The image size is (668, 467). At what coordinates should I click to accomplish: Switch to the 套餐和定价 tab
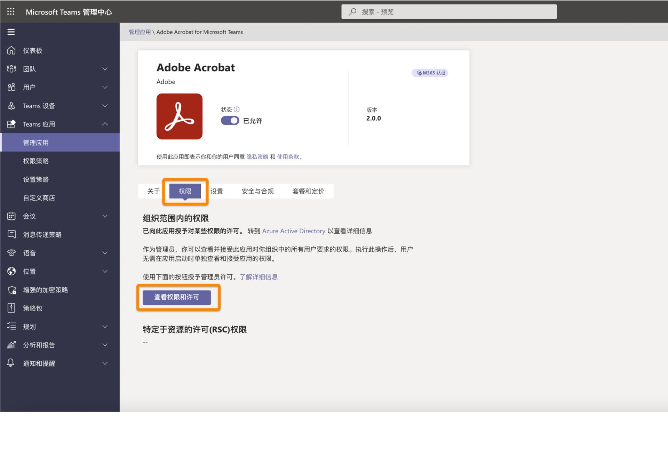(x=308, y=191)
